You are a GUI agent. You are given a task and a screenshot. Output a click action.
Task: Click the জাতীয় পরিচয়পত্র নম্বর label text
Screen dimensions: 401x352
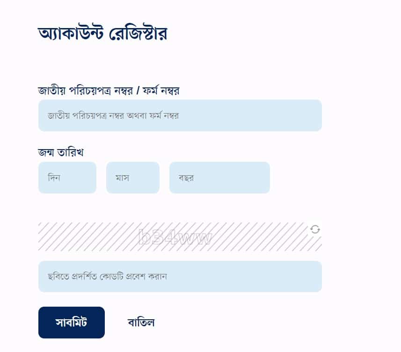tap(86, 90)
